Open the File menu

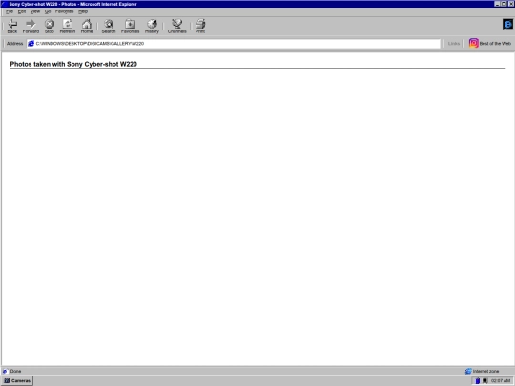click(10, 11)
